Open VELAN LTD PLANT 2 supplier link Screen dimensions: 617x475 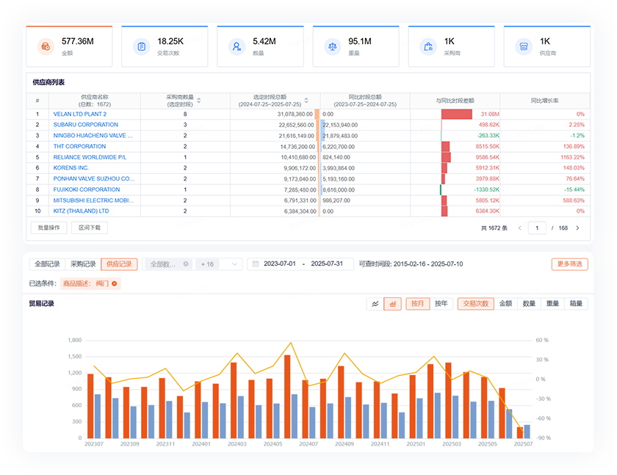coord(80,115)
